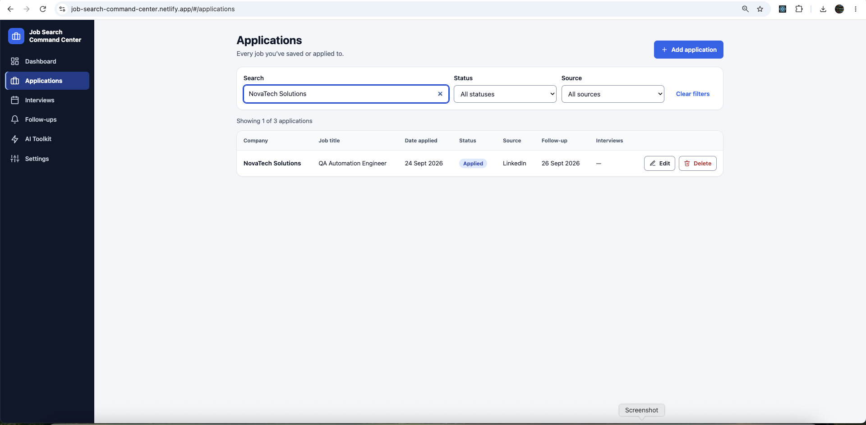Click the Add application button
The width and height of the screenshot is (866, 425).
[x=688, y=50]
